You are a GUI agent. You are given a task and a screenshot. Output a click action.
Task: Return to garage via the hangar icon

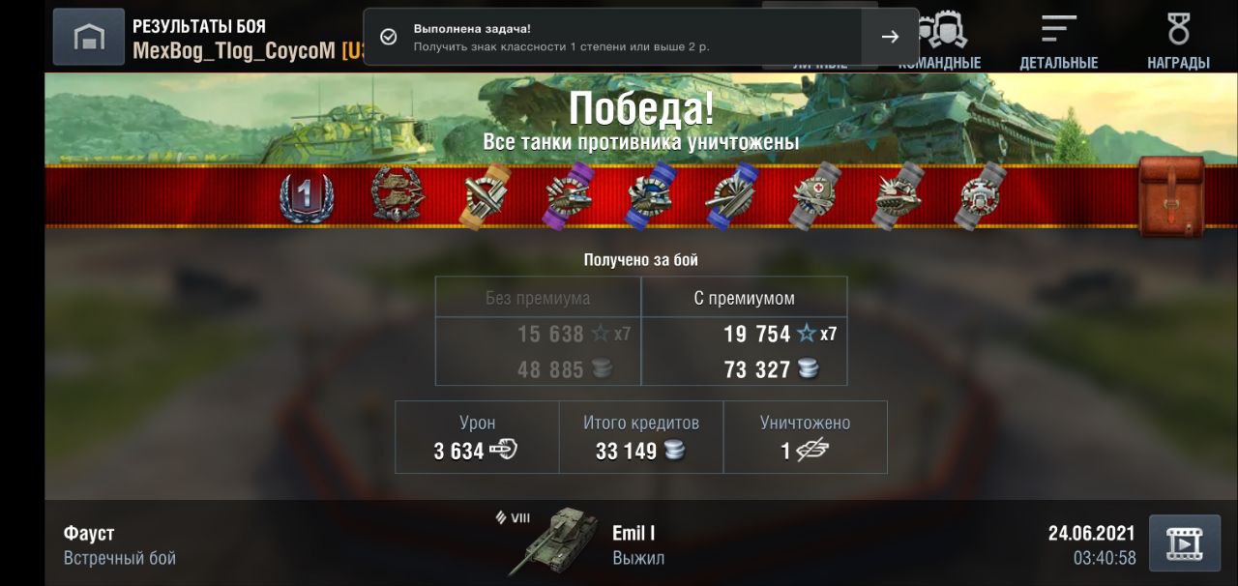[89, 37]
